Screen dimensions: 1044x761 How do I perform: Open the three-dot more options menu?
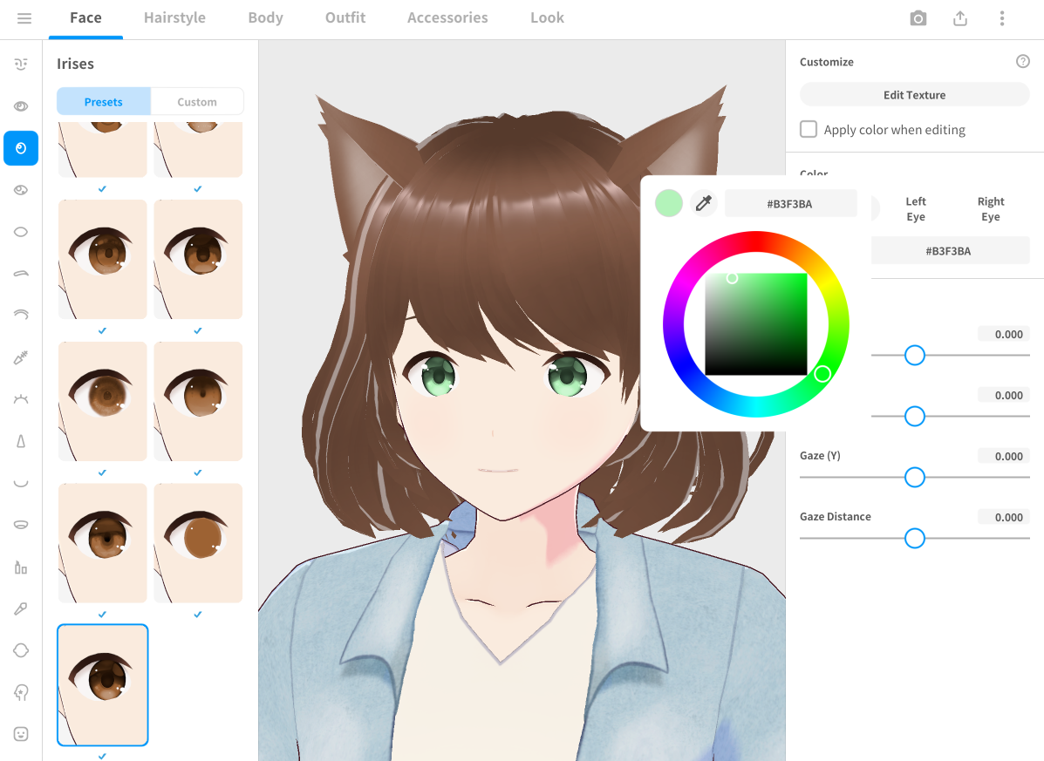pyautogui.click(x=1002, y=18)
